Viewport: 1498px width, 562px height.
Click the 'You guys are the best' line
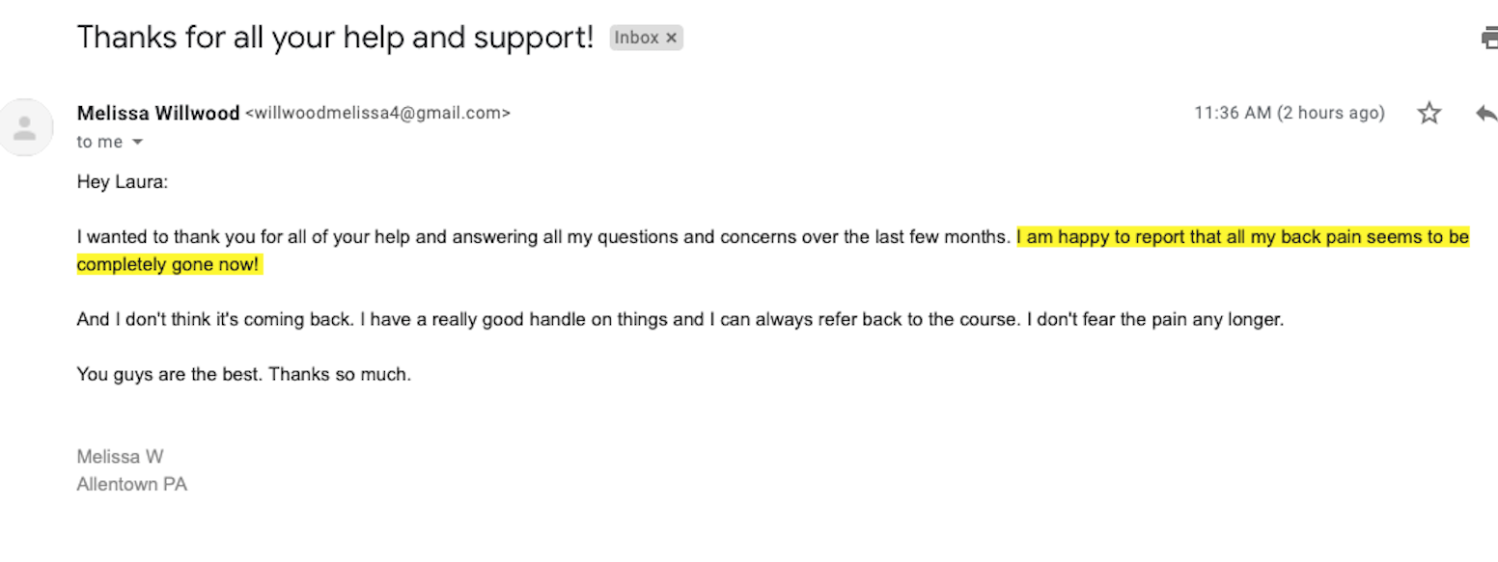[x=243, y=374]
